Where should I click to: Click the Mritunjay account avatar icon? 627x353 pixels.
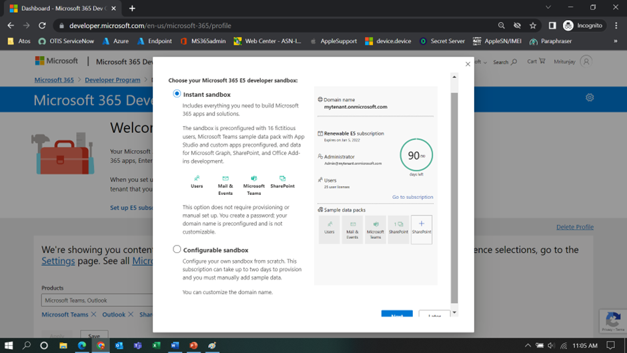[x=586, y=61]
